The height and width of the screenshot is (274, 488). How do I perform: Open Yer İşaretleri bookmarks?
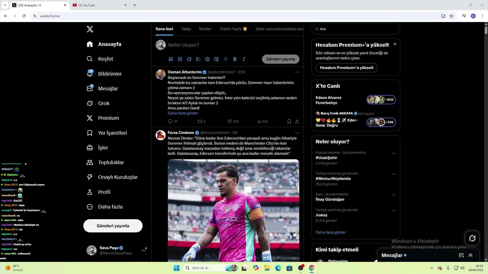[107, 133]
